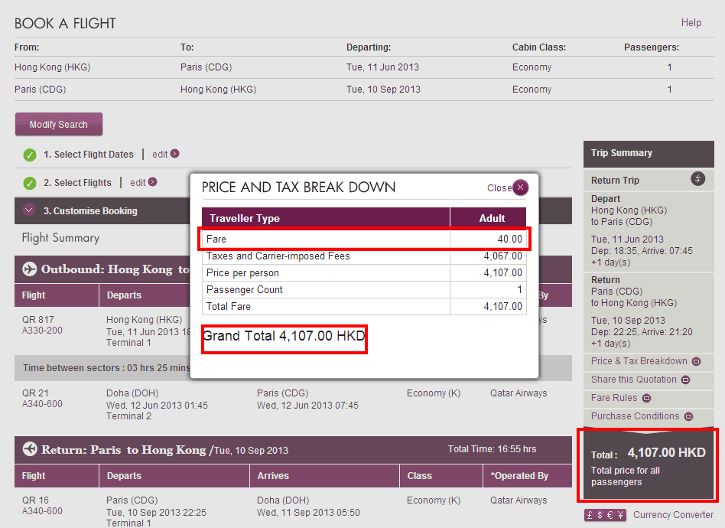Close the Price and Tax Break Down popup
This screenshot has height=528, width=725.
click(520, 187)
